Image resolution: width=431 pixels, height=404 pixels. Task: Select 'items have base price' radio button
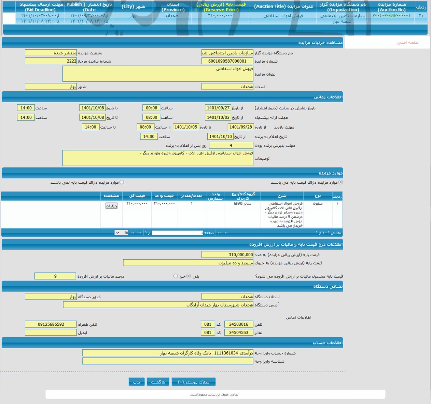(340, 182)
